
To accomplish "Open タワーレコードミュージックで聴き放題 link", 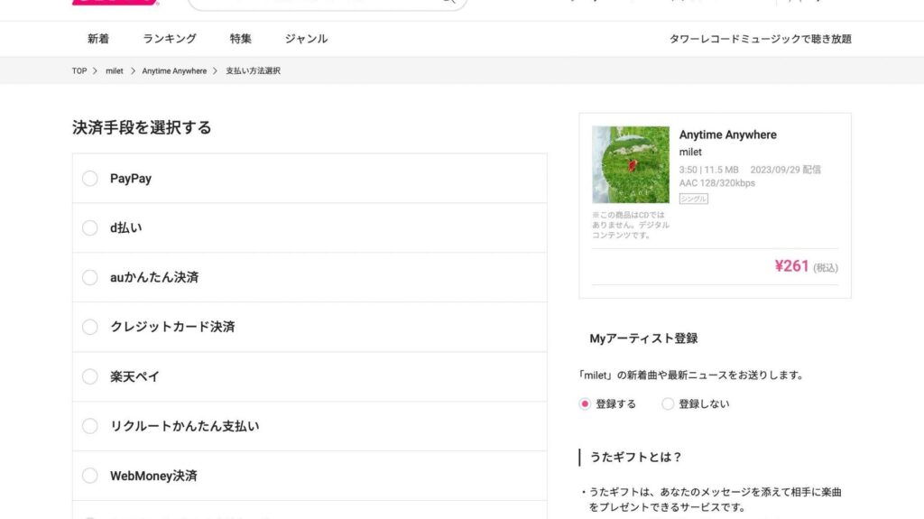I will (x=760, y=39).
